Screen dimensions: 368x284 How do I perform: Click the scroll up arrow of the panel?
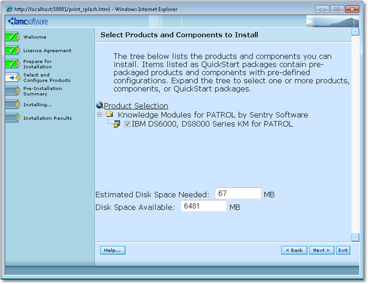point(355,32)
